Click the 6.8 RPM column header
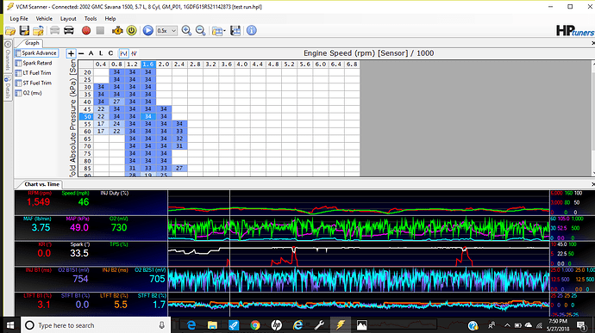 point(352,65)
